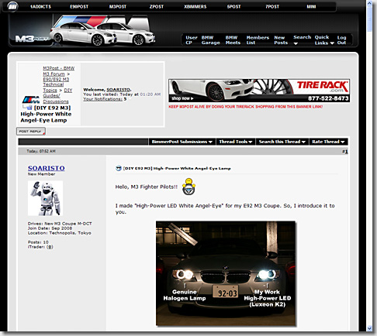This screenshot has width=377, height=336.
Task: Open Your Notifications link
Action: click(102, 99)
